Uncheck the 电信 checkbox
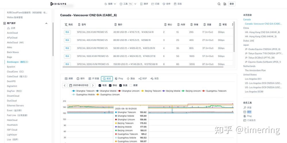 pyautogui.click(x=100, y=85)
